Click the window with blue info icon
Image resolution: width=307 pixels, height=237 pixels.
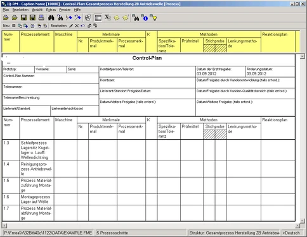coord(145,18)
